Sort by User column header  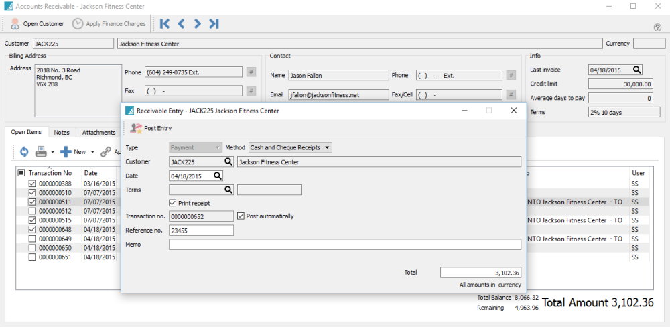coord(638,173)
